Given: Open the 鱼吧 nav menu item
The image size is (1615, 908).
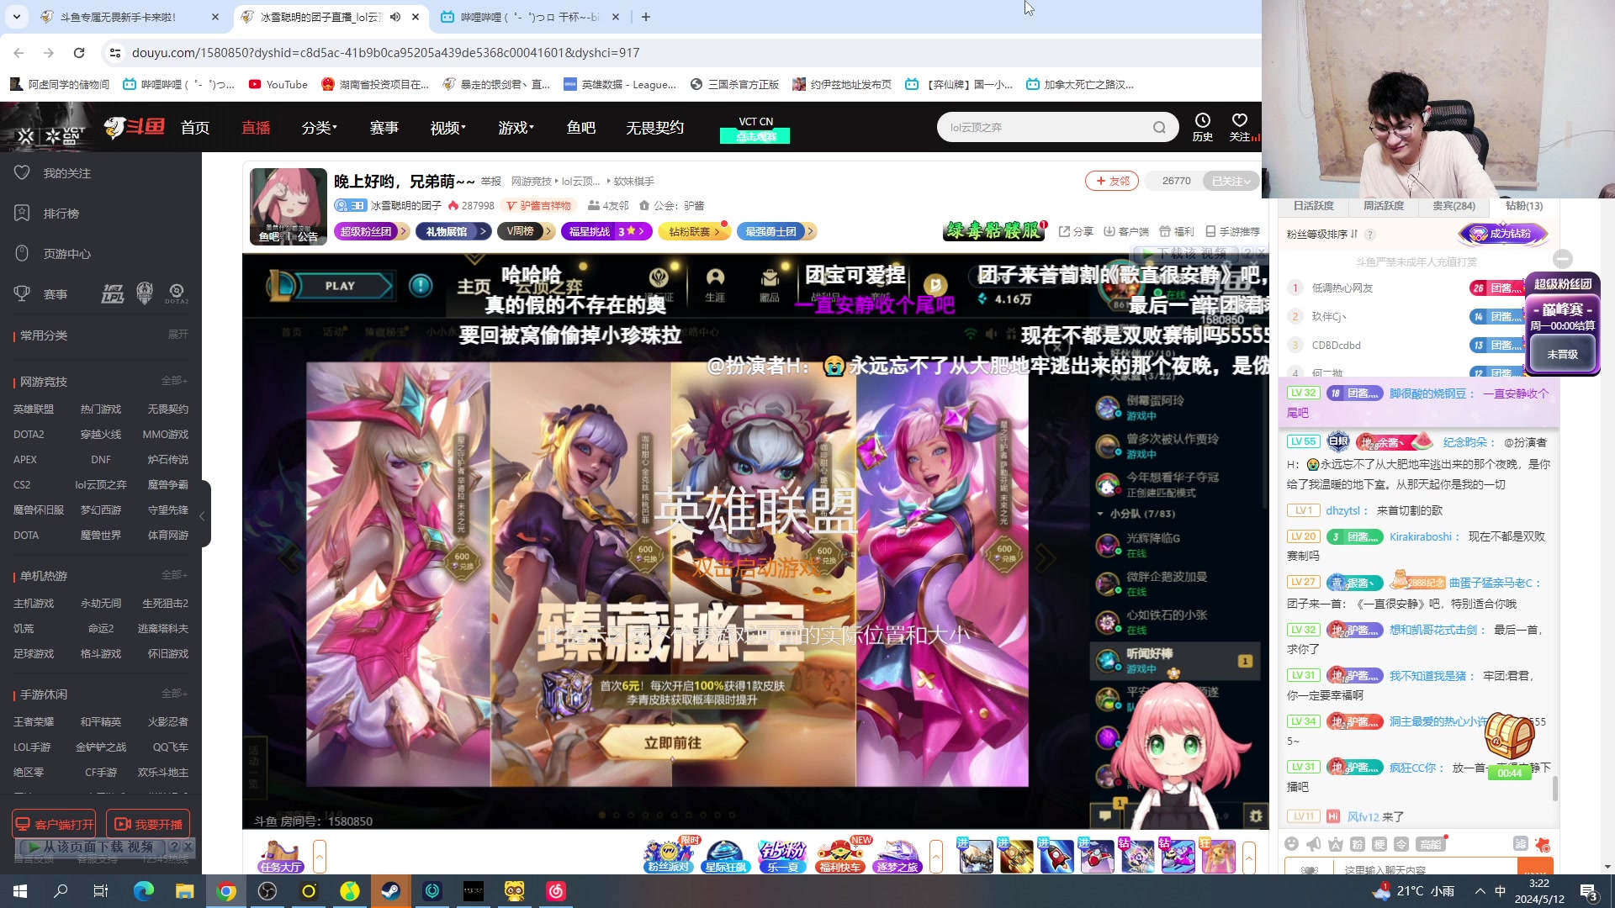Looking at the screenshot, I should [x=581, y=128].
